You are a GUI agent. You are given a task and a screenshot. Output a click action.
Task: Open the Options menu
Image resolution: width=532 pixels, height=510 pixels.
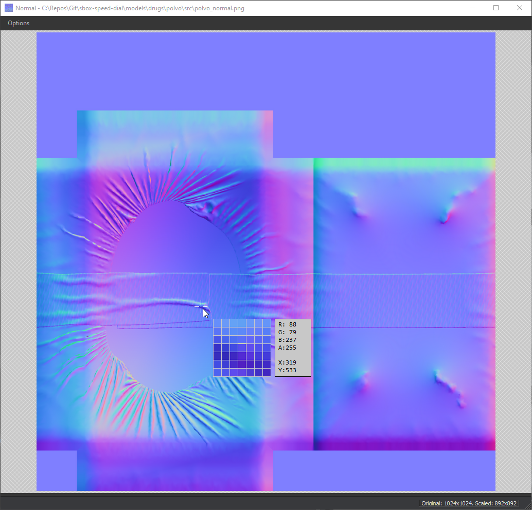pyautogui.click(x=18, y=23)
